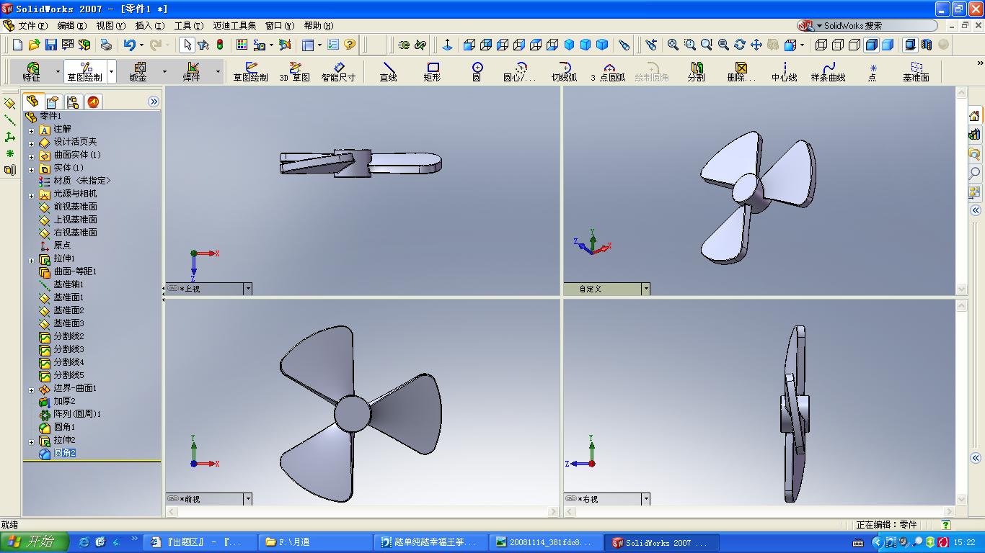985x553 pixels.
Task: Open the 『出题区』 taskbar window
Action: tap(201, 542)
